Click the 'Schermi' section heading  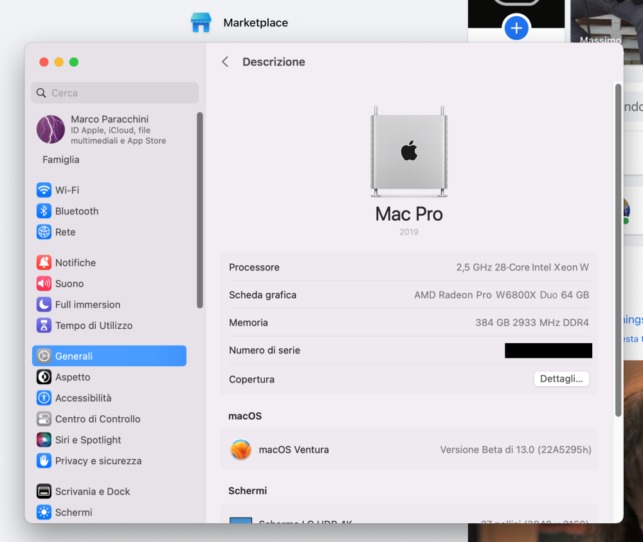point(248,491)
